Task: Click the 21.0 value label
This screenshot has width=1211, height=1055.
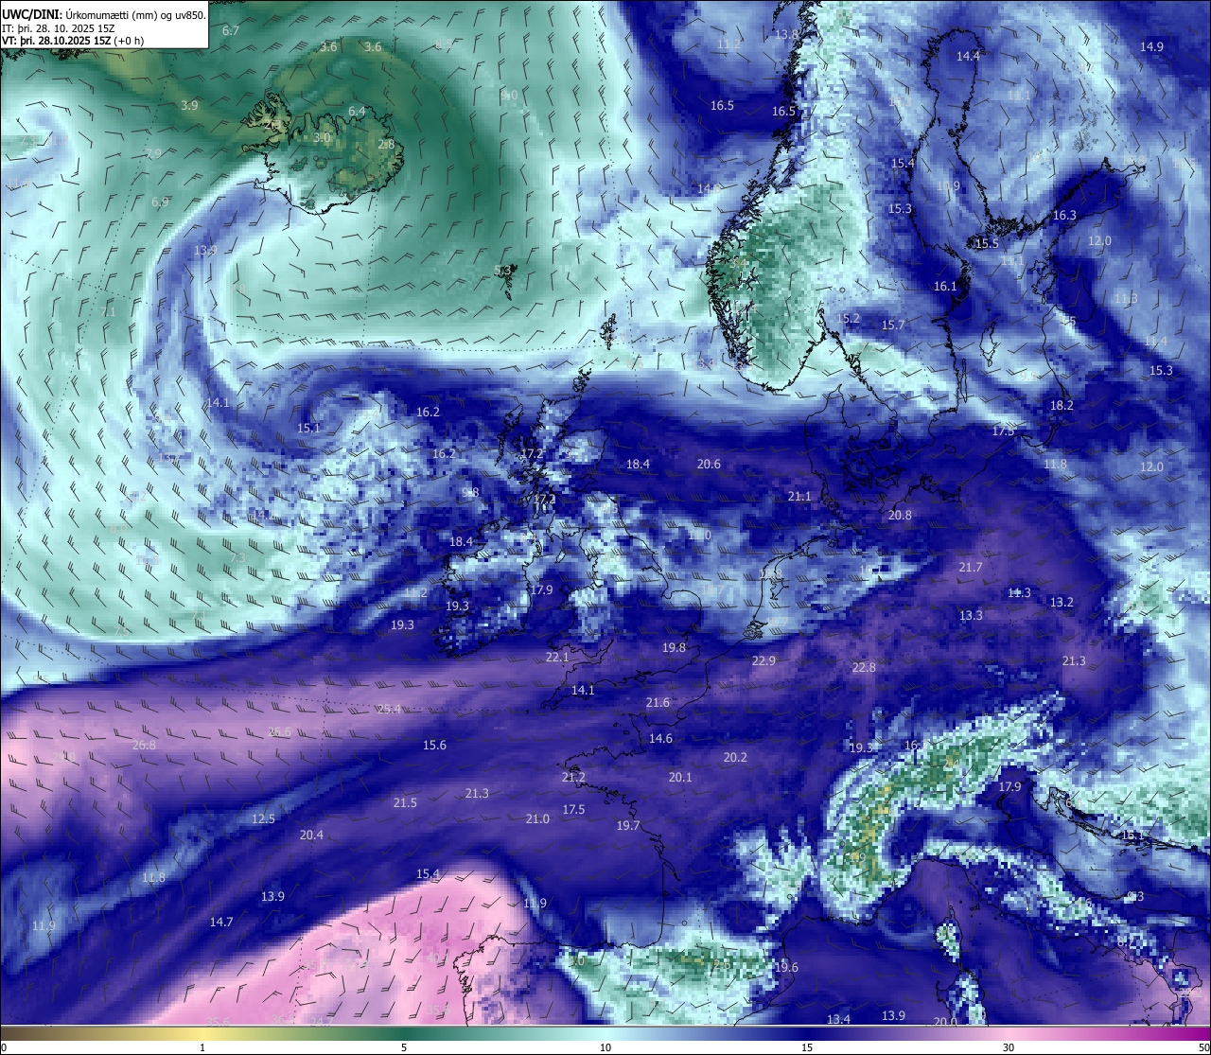Action: [x=537, y=819]
